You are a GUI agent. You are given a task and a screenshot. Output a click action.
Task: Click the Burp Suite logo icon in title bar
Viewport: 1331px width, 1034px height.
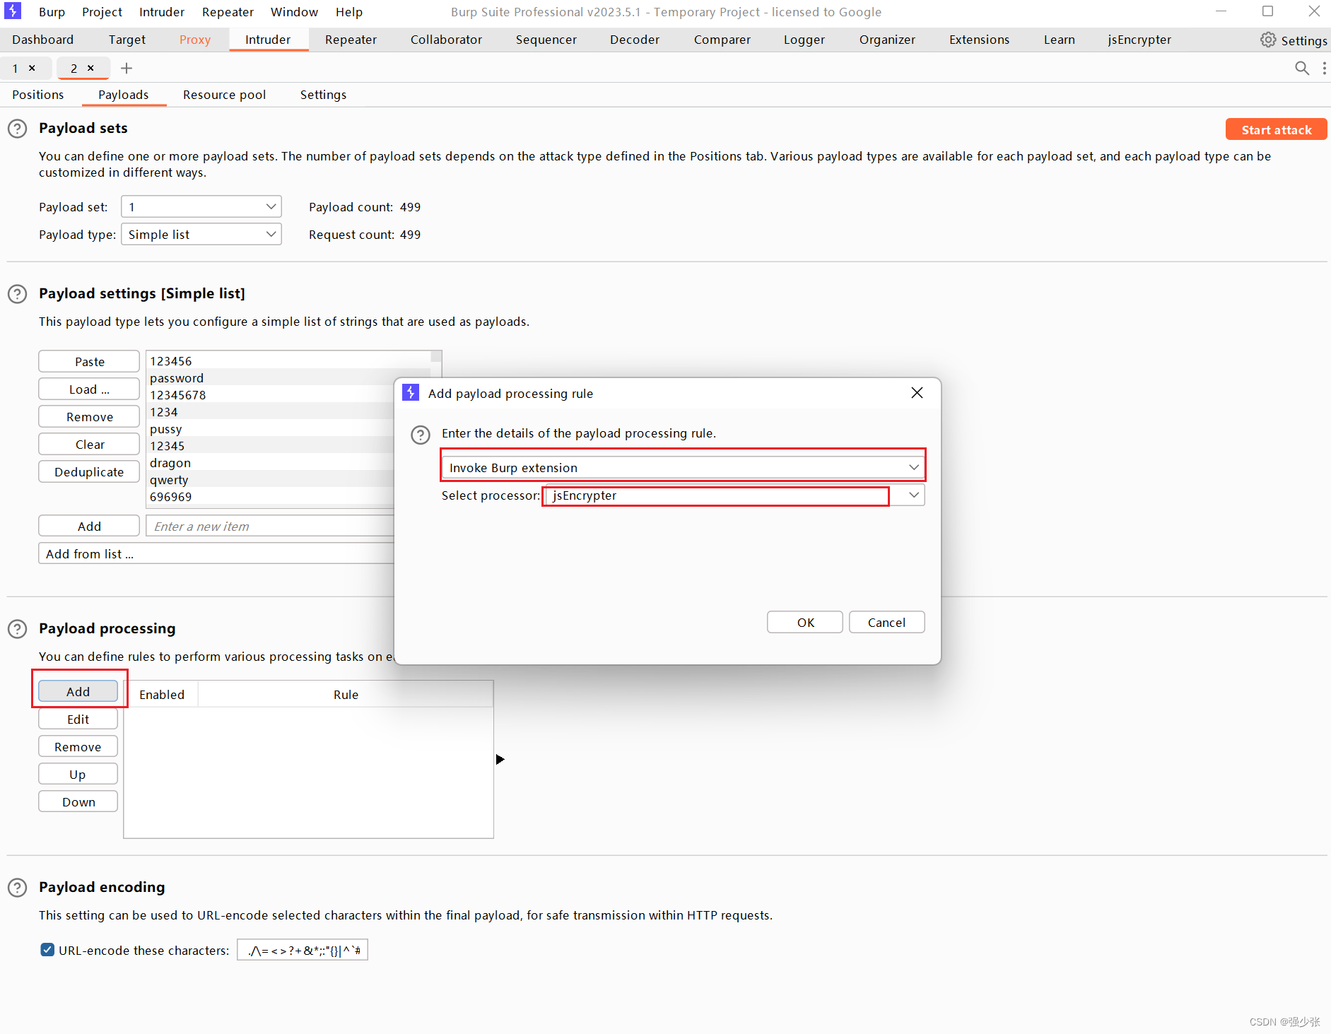pyautogui.click(x=13, y=11)
